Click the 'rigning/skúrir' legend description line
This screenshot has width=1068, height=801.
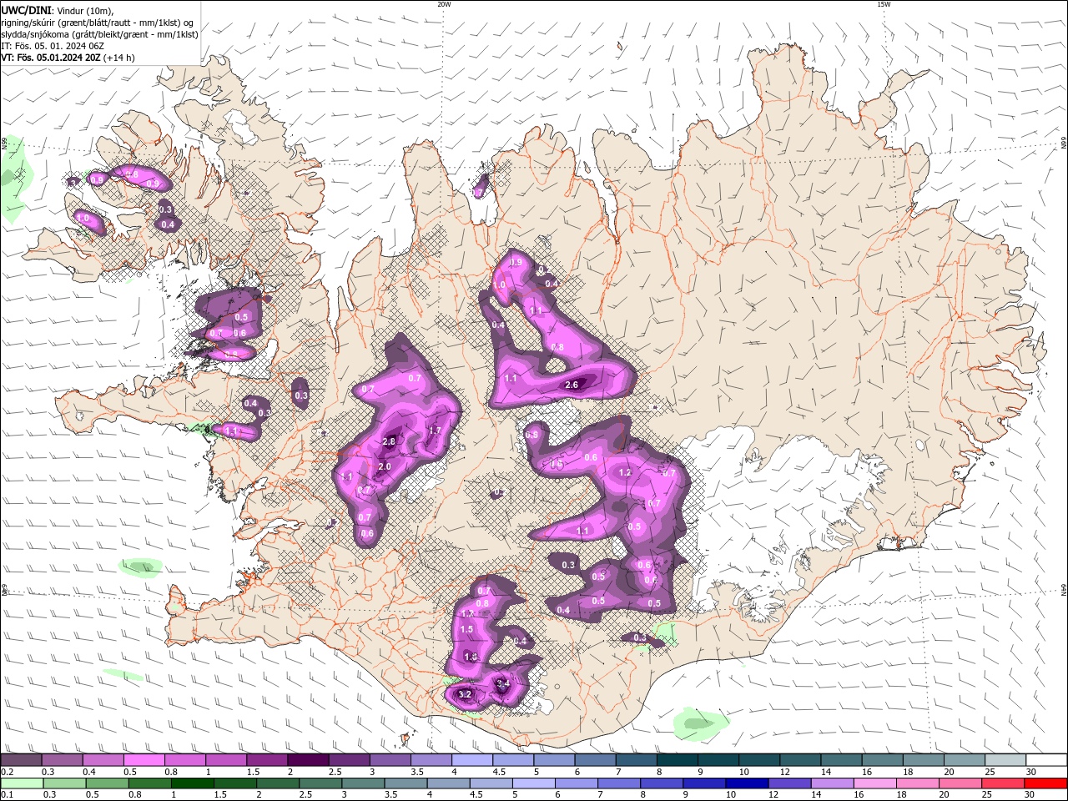tap(98, 23)
